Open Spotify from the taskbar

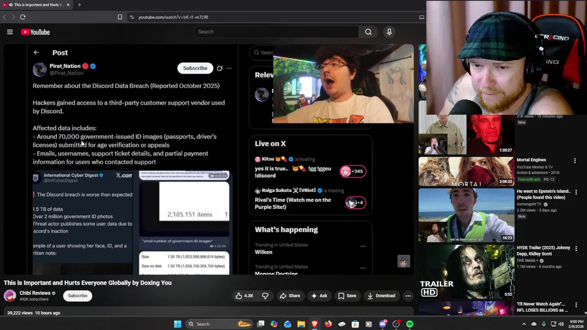point(410,324)
